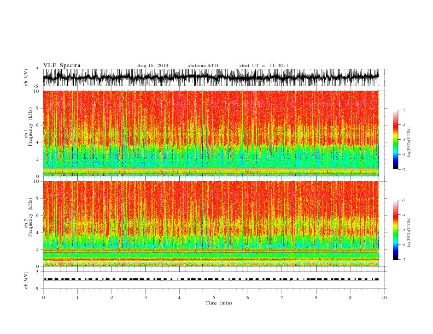433x334 pixels.
Task: Click the 'VLF Spectra' title text
Action: tap(62, 65)
